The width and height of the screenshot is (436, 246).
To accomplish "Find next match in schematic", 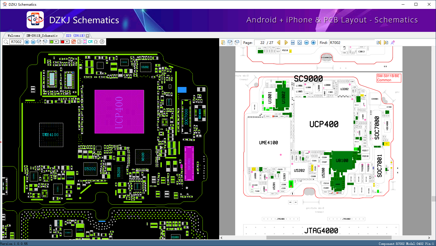I will 386,42.
